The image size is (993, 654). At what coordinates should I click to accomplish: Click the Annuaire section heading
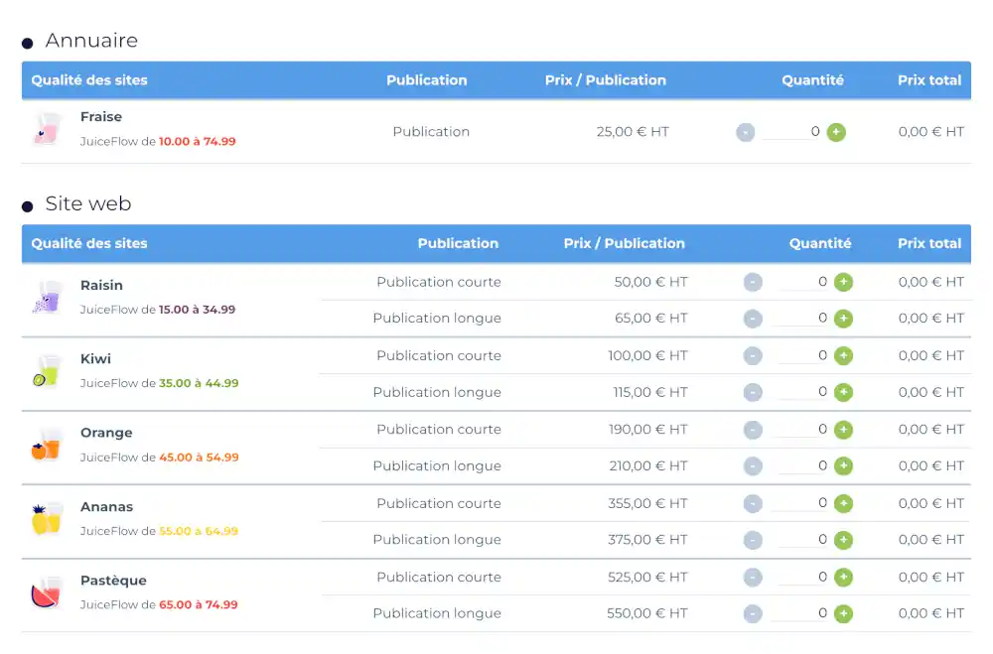91,41
